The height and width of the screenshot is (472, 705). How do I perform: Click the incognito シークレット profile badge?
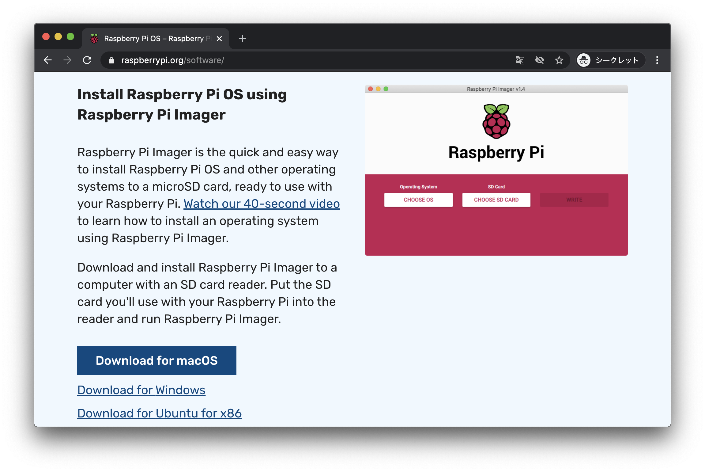610,60
